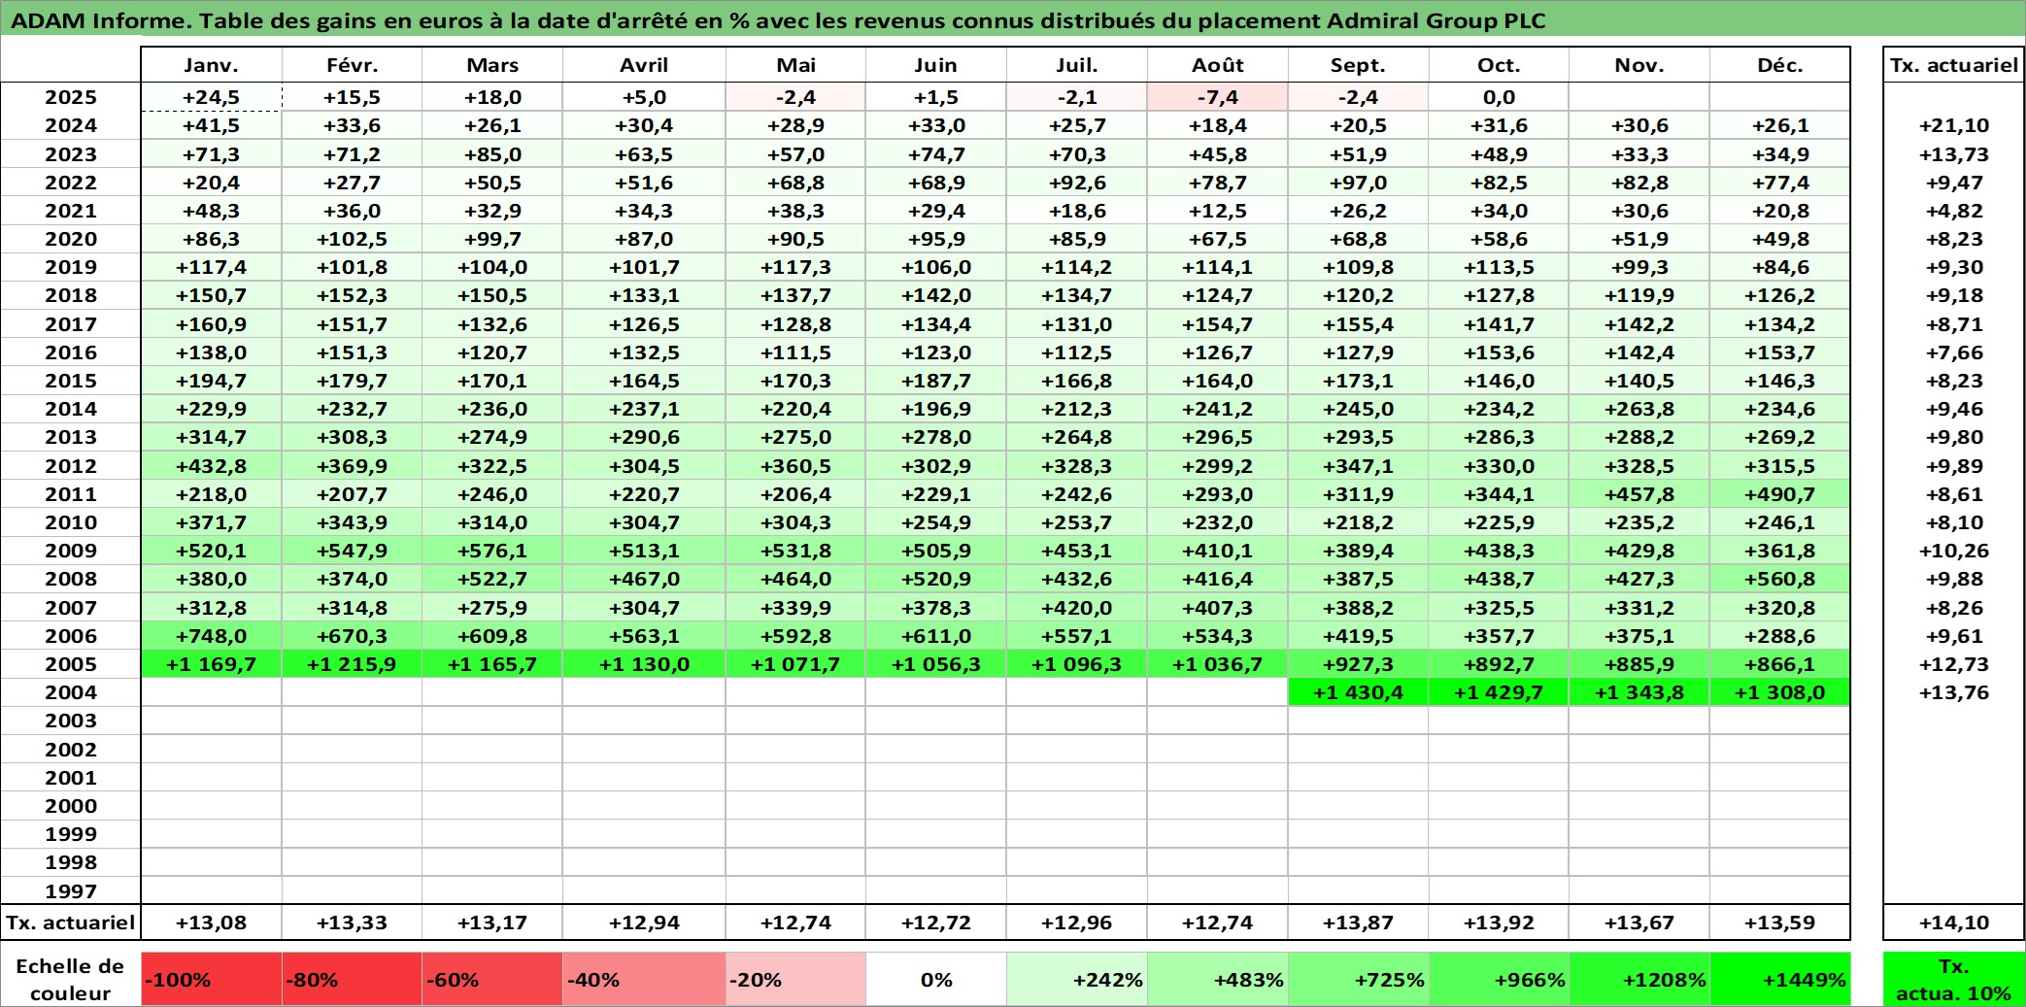Click the +1 215,9 cell in 2005 row

click(352, 664)
